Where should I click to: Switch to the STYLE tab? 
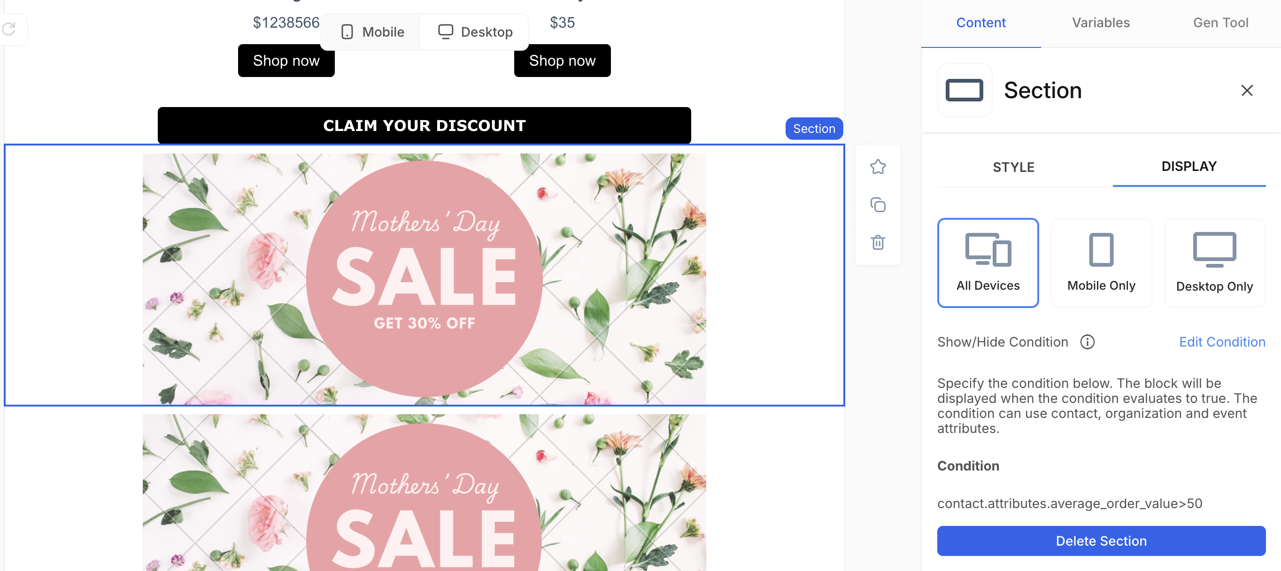(1013, 167)
